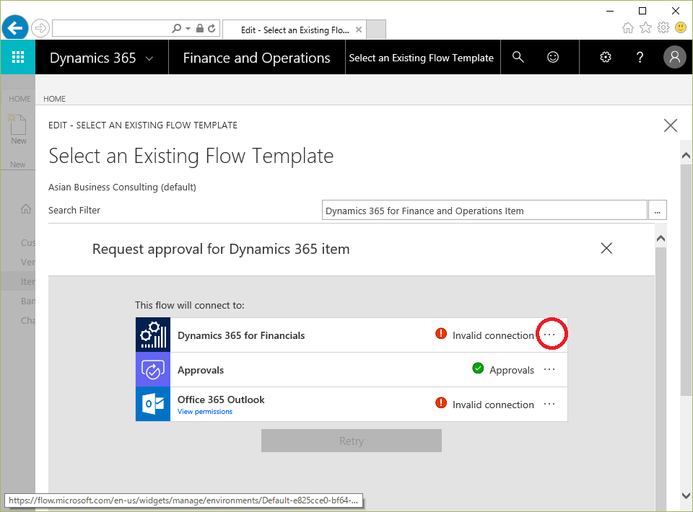
Task: Select the HOME breadcrumb tab
Action: click(54, 99)
